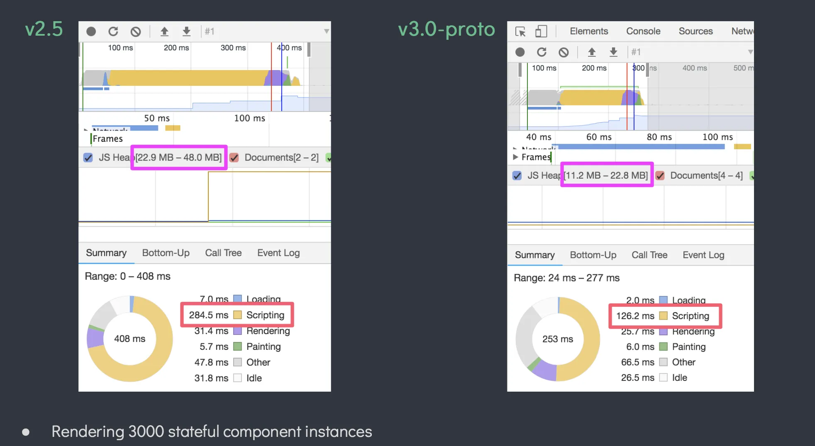This screenshot has height=446, width=815.
Task: Open the recording dropdown arrow in v3.0
Action: [750, 52]
